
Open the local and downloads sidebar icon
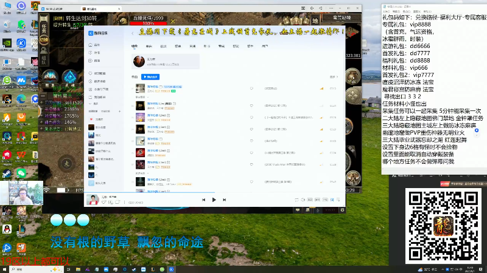(90, 89)
